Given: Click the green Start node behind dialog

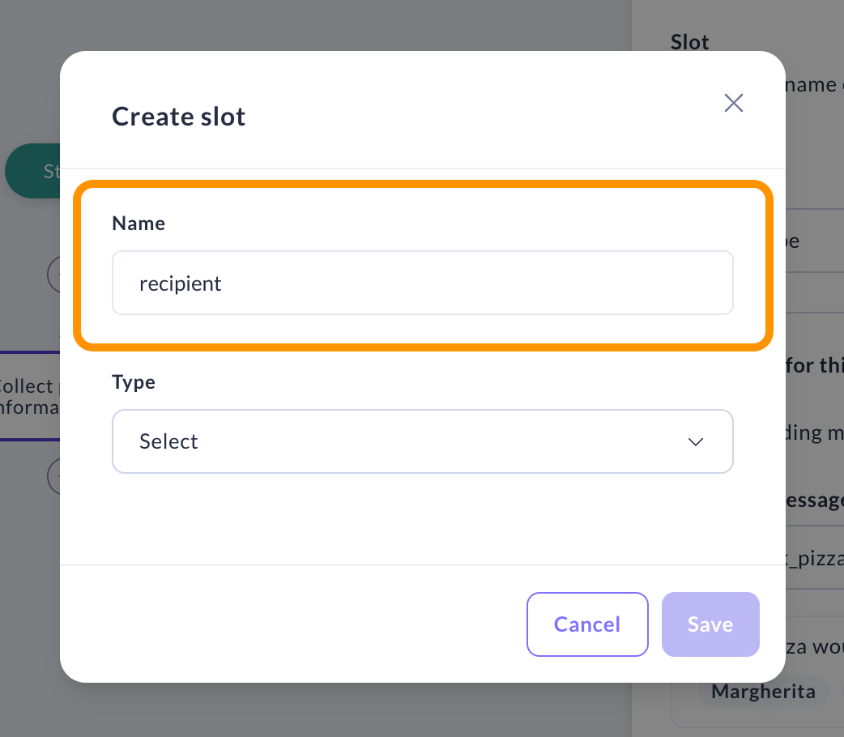Looking at the screenshot, I should pyautogui.click(x=32, y=171).
